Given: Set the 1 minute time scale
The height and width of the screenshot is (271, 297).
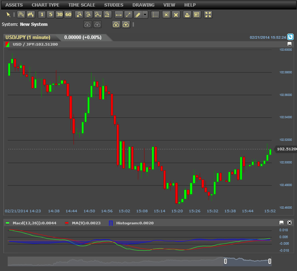Looking at the screenshot, I should (x=42, y=15).
